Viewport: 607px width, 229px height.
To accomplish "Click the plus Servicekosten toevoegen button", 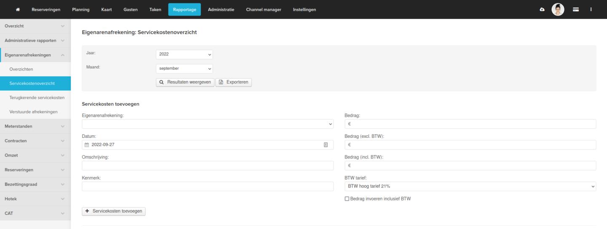I will click(x=113, y=211).
